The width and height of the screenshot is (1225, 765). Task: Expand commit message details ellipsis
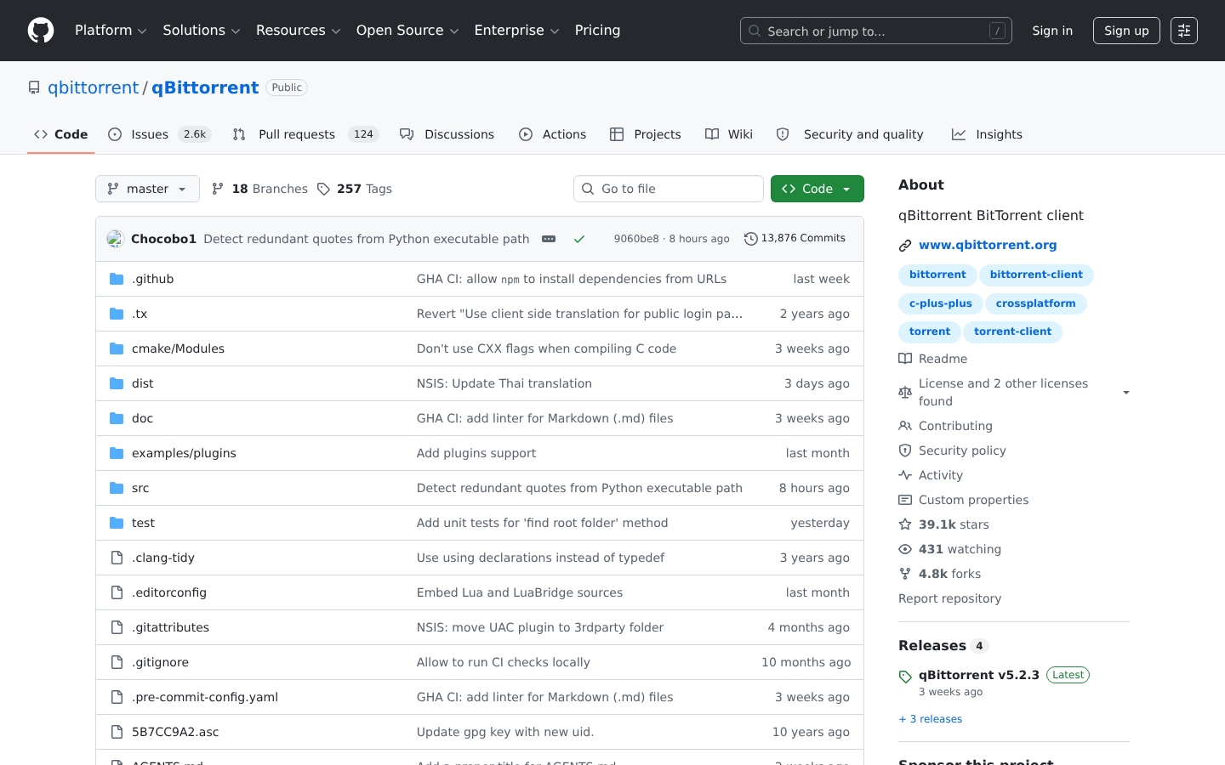coord(549,239)
